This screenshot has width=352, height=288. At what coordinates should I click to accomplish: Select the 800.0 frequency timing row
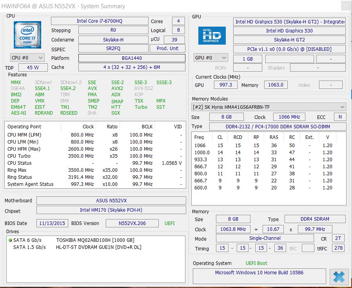[x=269, y=174]
